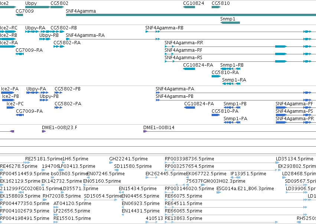Select the RP003257654.5prime EST label

(189, 166)
